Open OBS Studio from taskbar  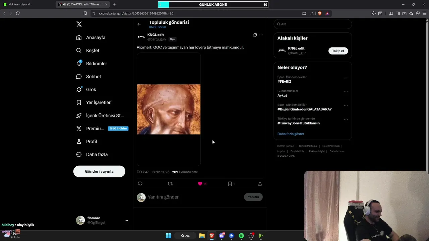(x=251, y=236)
